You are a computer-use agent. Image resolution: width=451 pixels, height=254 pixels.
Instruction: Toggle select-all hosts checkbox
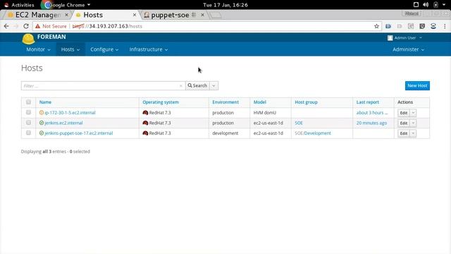[x=28, y=102]
